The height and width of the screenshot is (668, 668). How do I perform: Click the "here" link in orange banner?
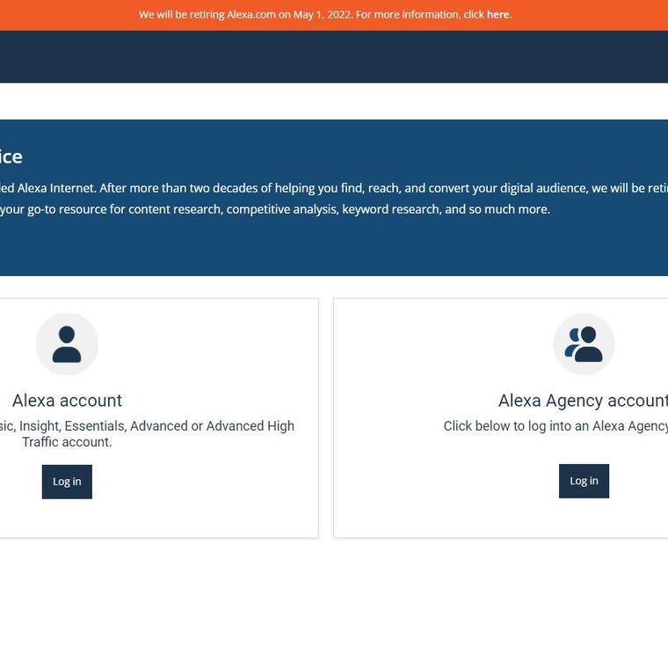tap(497, 15)
